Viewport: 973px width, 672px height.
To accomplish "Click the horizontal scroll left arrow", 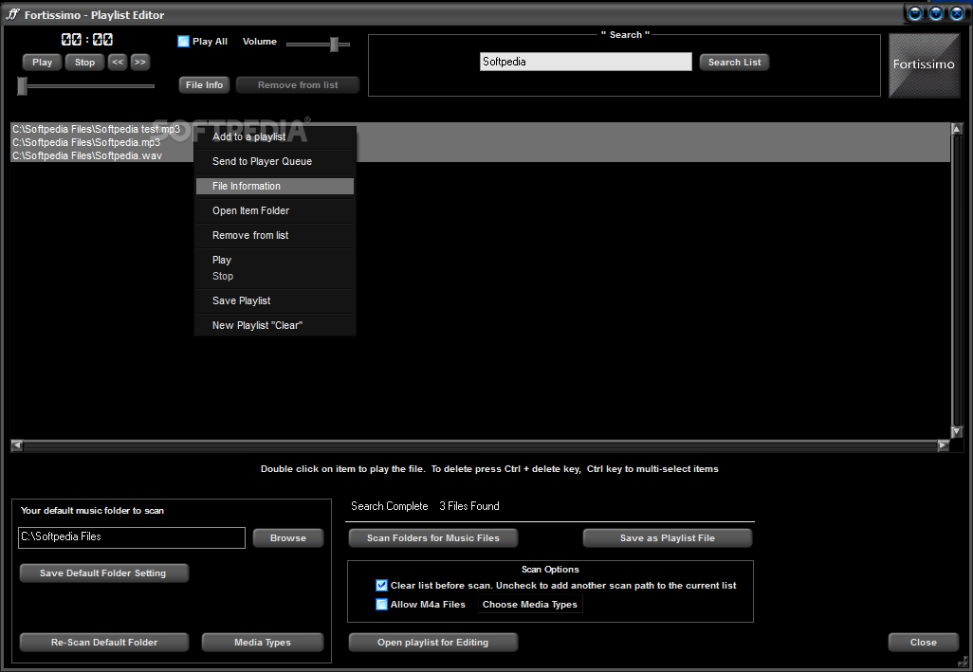I will pos(17,445).
